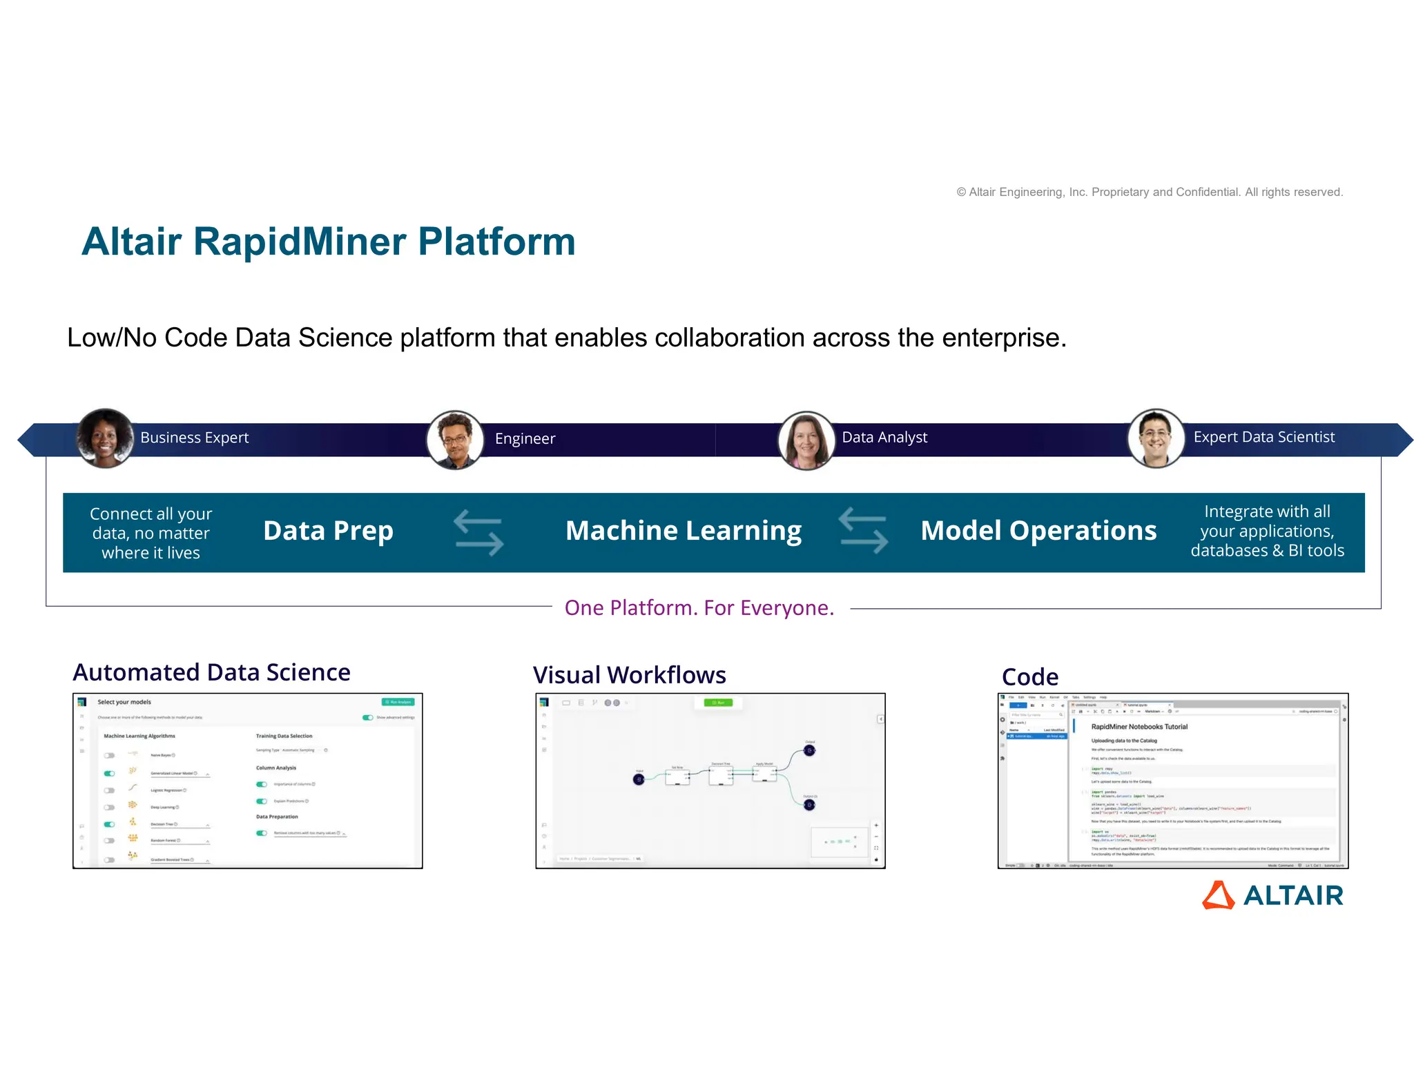Click the Expert Data Scientist avatar photo

1156,438
